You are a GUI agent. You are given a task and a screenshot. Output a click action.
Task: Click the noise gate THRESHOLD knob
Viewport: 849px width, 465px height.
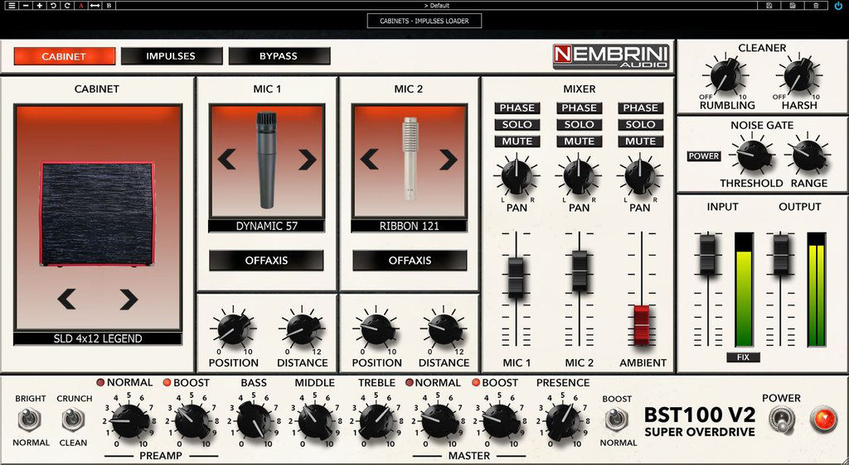751,156
